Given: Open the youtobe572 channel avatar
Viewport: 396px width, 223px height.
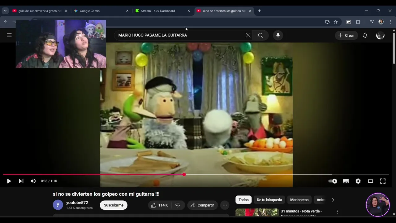Looking at the screenshot, I should tap(58, 205).
